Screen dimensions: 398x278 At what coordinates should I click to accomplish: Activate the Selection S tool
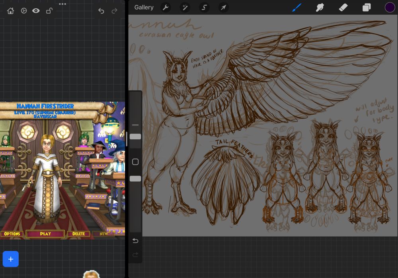[x=204, y=8]
